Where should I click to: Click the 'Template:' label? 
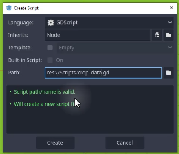tap(20, 48)
